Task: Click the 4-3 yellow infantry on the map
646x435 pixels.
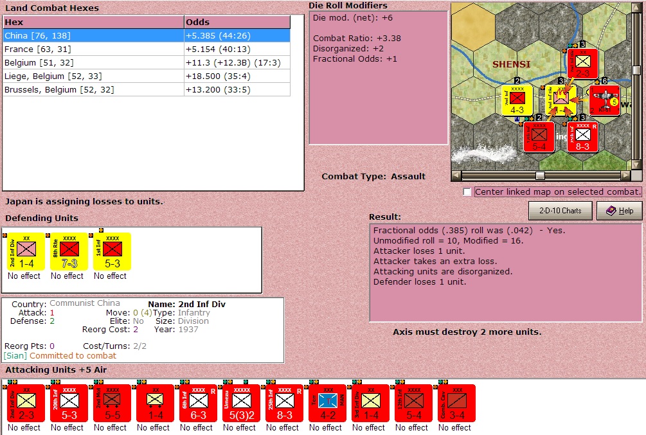Action: (x=517, y=101)
